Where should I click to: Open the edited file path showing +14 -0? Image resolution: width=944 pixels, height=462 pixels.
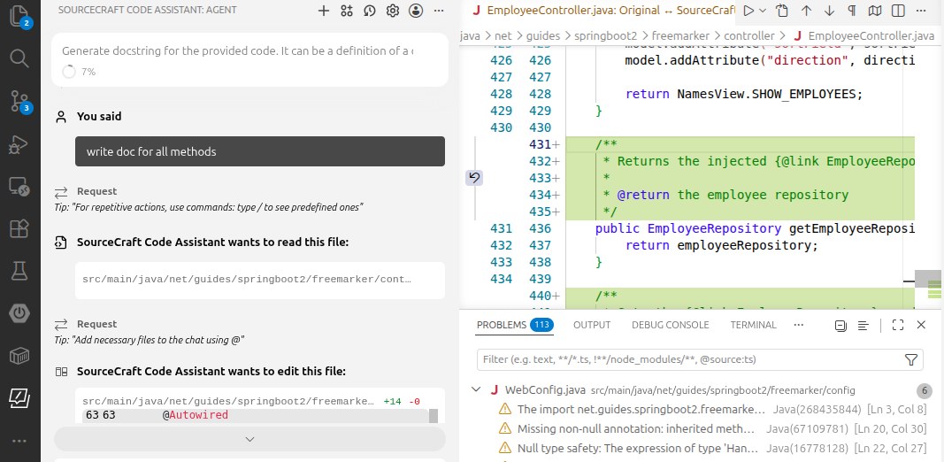click(x=227, y=401)
